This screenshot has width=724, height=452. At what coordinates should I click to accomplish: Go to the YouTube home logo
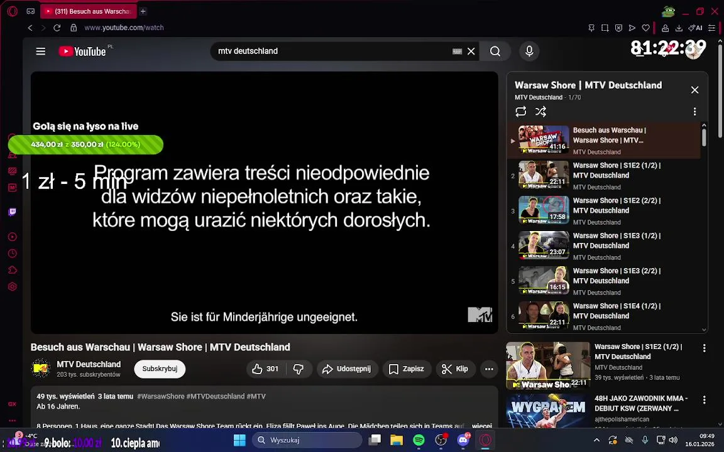click(x=82, y=51)
